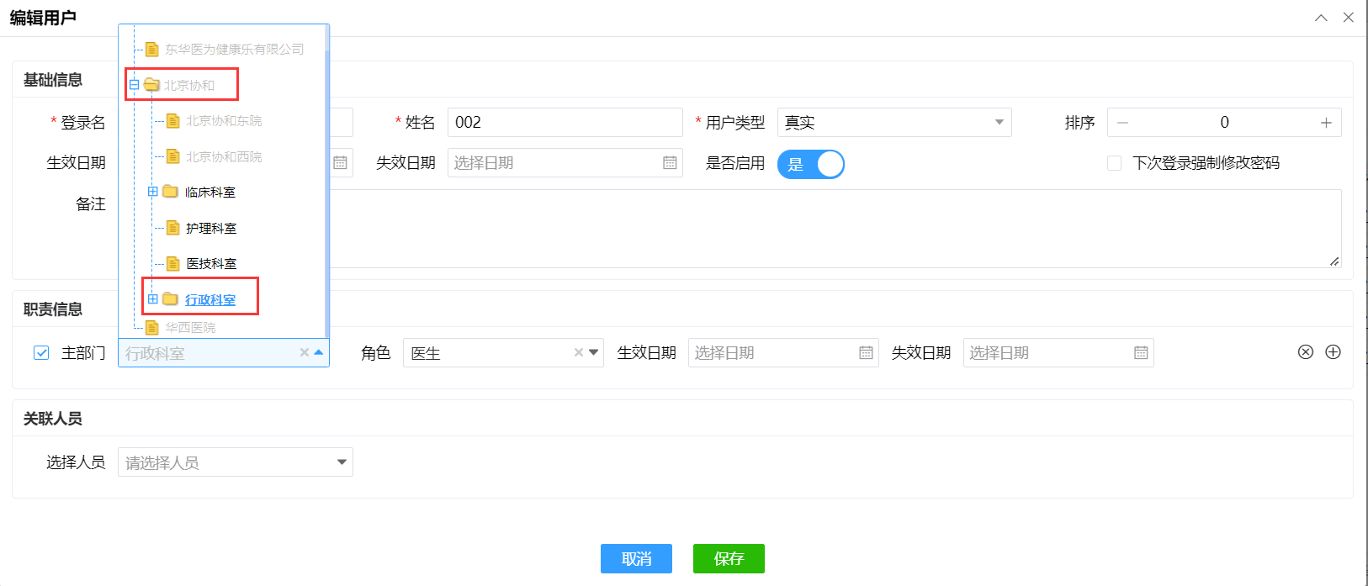The image size is (1368, 586).
Task: Click the 医技科室 document icon
Action: (x=173, y=264)
